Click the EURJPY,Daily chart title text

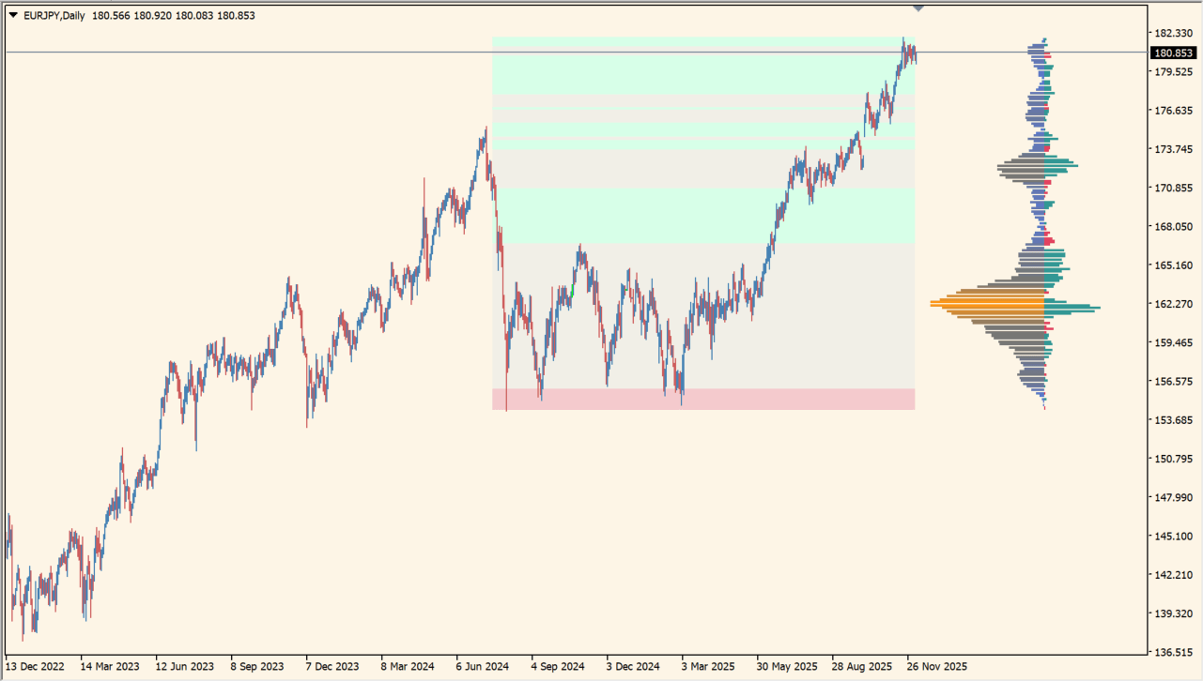[x=54, y=15]
